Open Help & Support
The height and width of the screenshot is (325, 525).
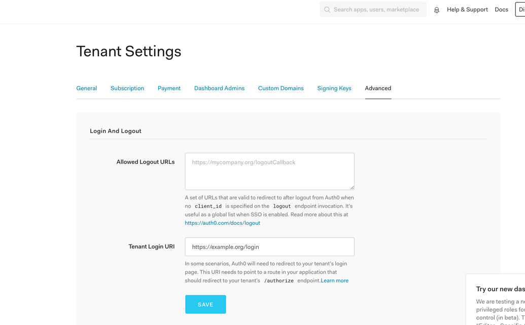click(x=467, y=10)
